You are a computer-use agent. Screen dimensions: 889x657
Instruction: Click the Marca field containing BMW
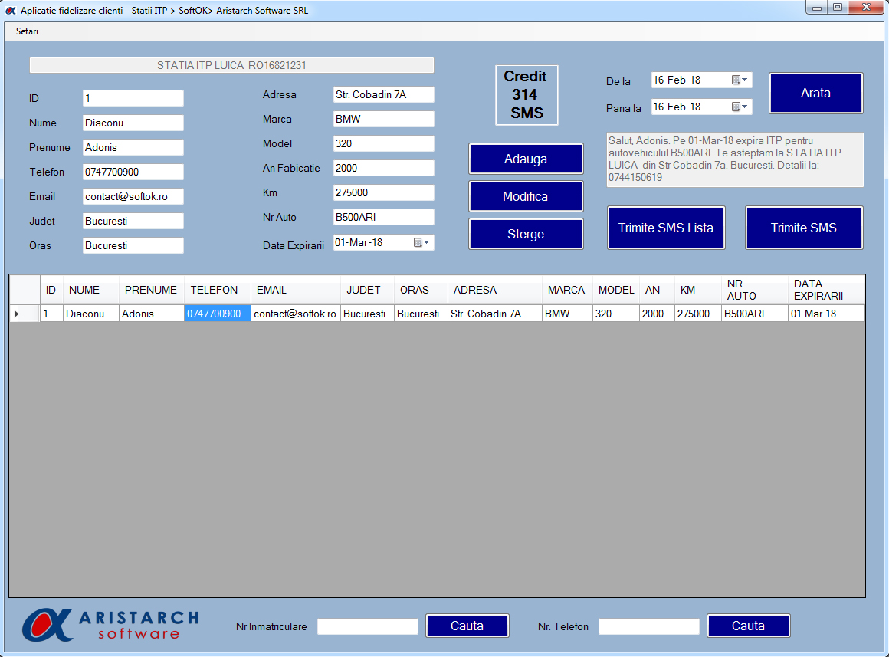(384, 119)
